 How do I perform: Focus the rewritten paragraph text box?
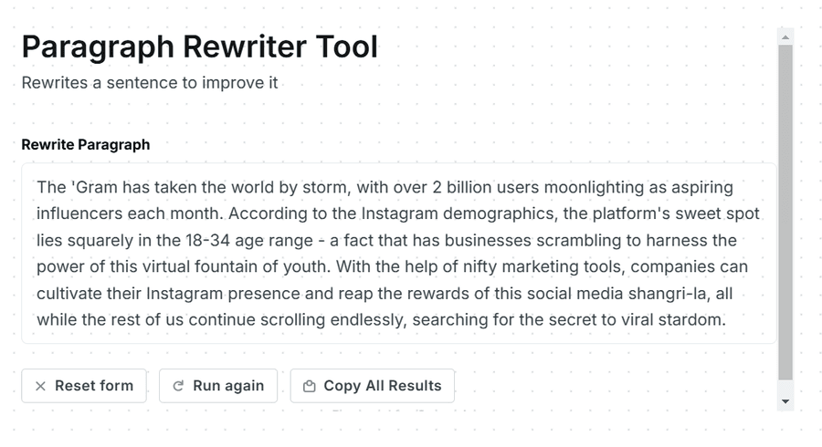398,254
